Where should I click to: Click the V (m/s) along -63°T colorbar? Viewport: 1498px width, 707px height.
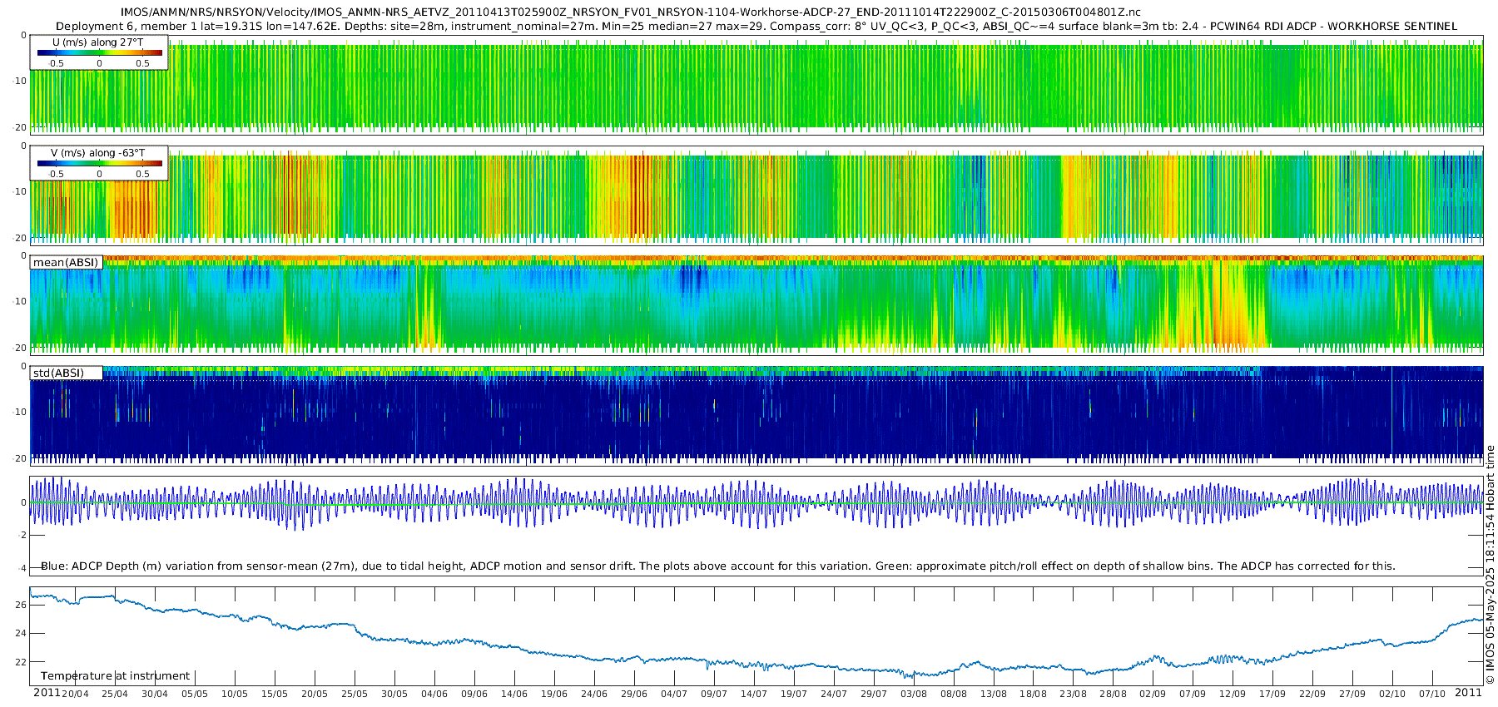coord(99,163)
